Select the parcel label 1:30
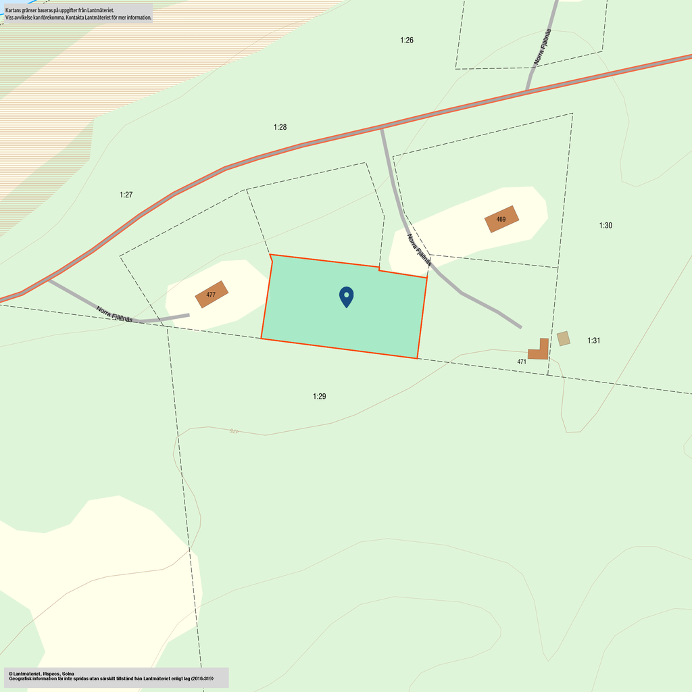This screenshot has height=692, width=692. (x=605, y=226)
